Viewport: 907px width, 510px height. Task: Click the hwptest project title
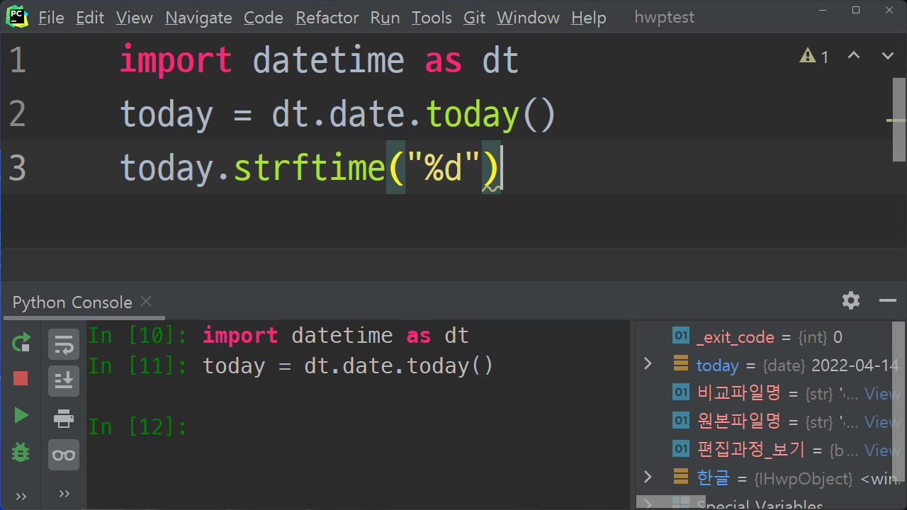click(x=665, y=18)
